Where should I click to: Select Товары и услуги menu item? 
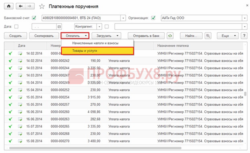coord(98,51)
